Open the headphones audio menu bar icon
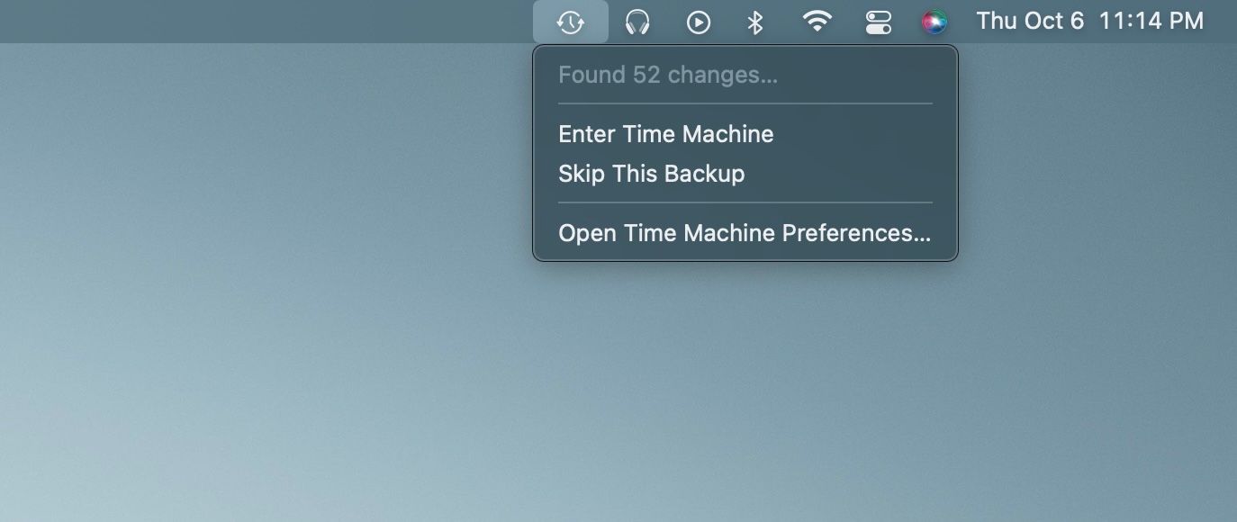 click(x=637, y=22)
